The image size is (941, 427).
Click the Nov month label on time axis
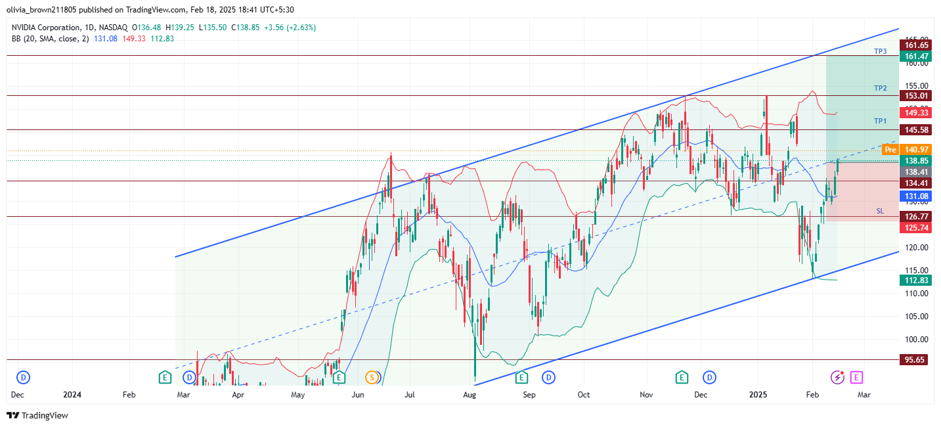pos(646,395)
